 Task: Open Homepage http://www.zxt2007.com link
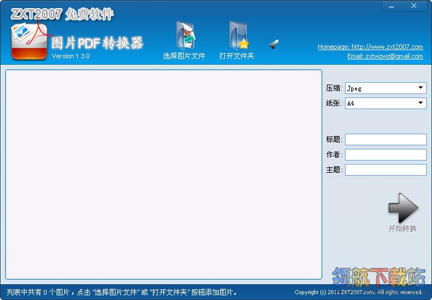pyautogui.click(x=370, y=47)
